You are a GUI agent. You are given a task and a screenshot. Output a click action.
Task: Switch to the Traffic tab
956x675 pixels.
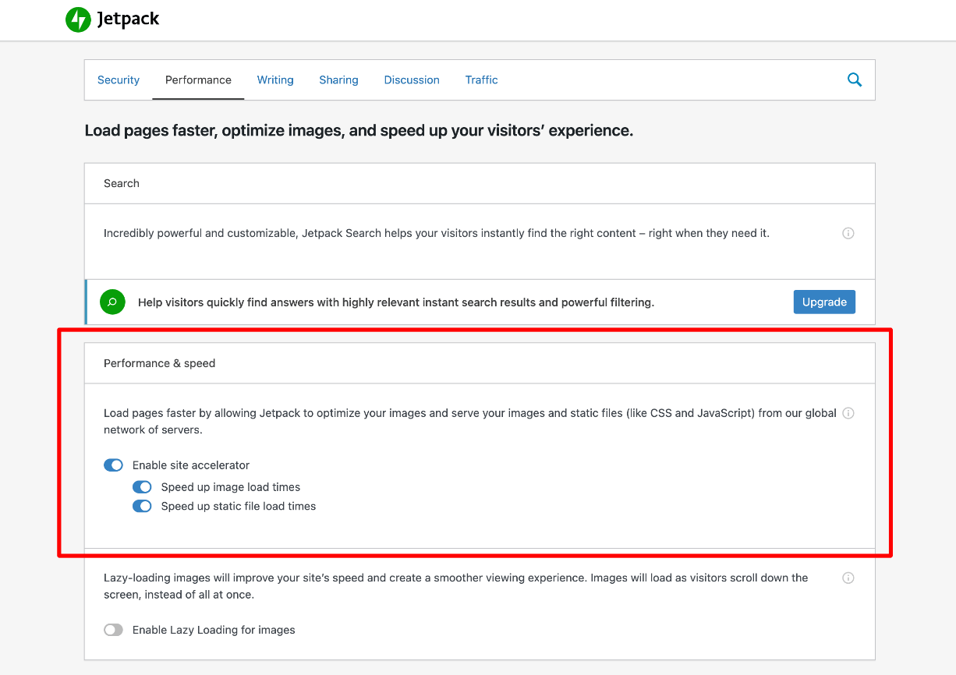click(481, 80)
